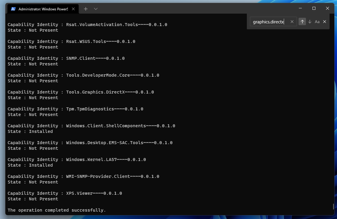Image resolution: width=337 pixels, height=219 pixels.
Task: Expand the new tab profile dropdown
Action: (x=96, y=9)
